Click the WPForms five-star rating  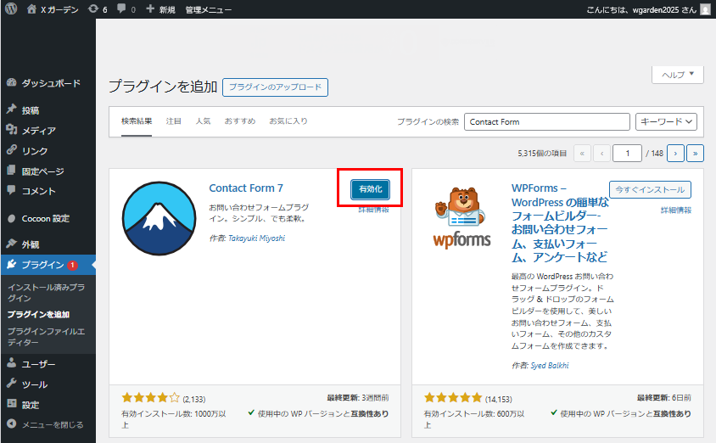click(453, 398)
